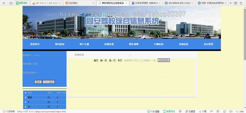This screenshot has width=246, height=113.
Task: Click the 倒桩 row in the sidebar list
Action: (45, 98)
